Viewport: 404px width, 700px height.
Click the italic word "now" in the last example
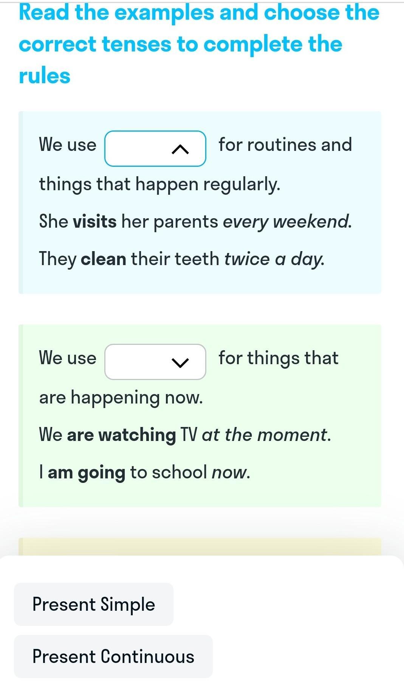point(230,473)
